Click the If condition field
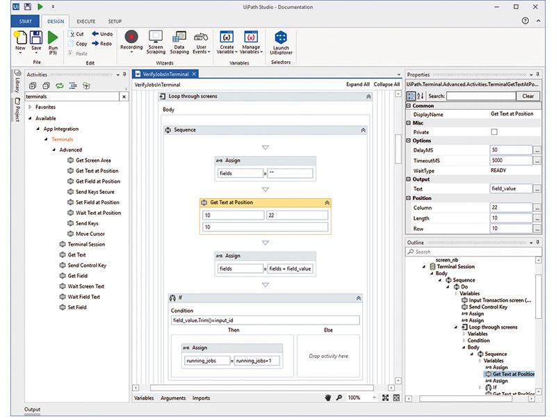This screenshot has height=417, width=556. point(265,320)
